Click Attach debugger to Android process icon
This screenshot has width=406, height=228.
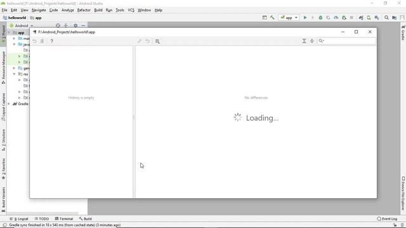point(344,18)
